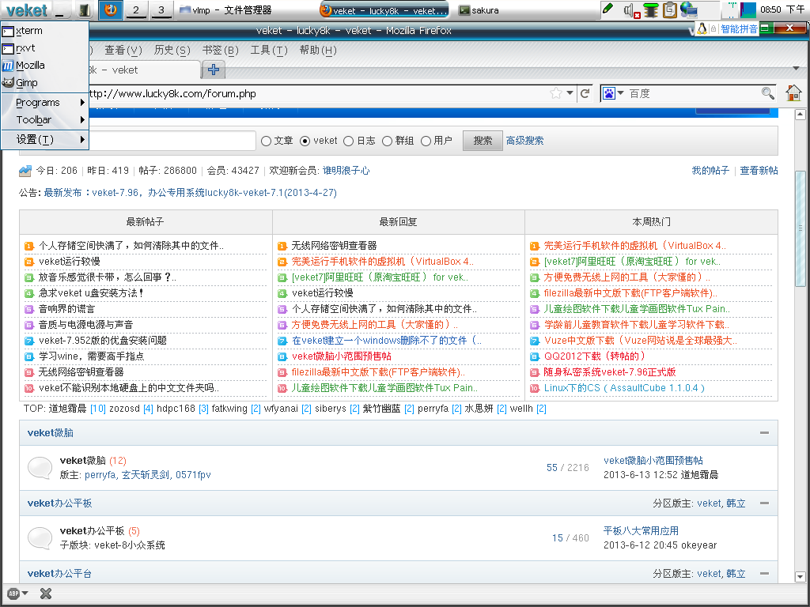The image size is (810, 607).
Task: Close the add-on bar with X icon
Action: [45, 594]
